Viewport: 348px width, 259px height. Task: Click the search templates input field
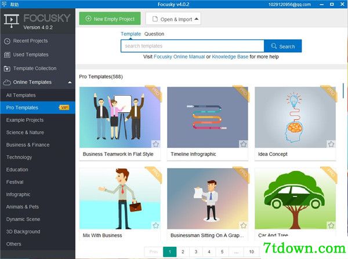(193, 46)
